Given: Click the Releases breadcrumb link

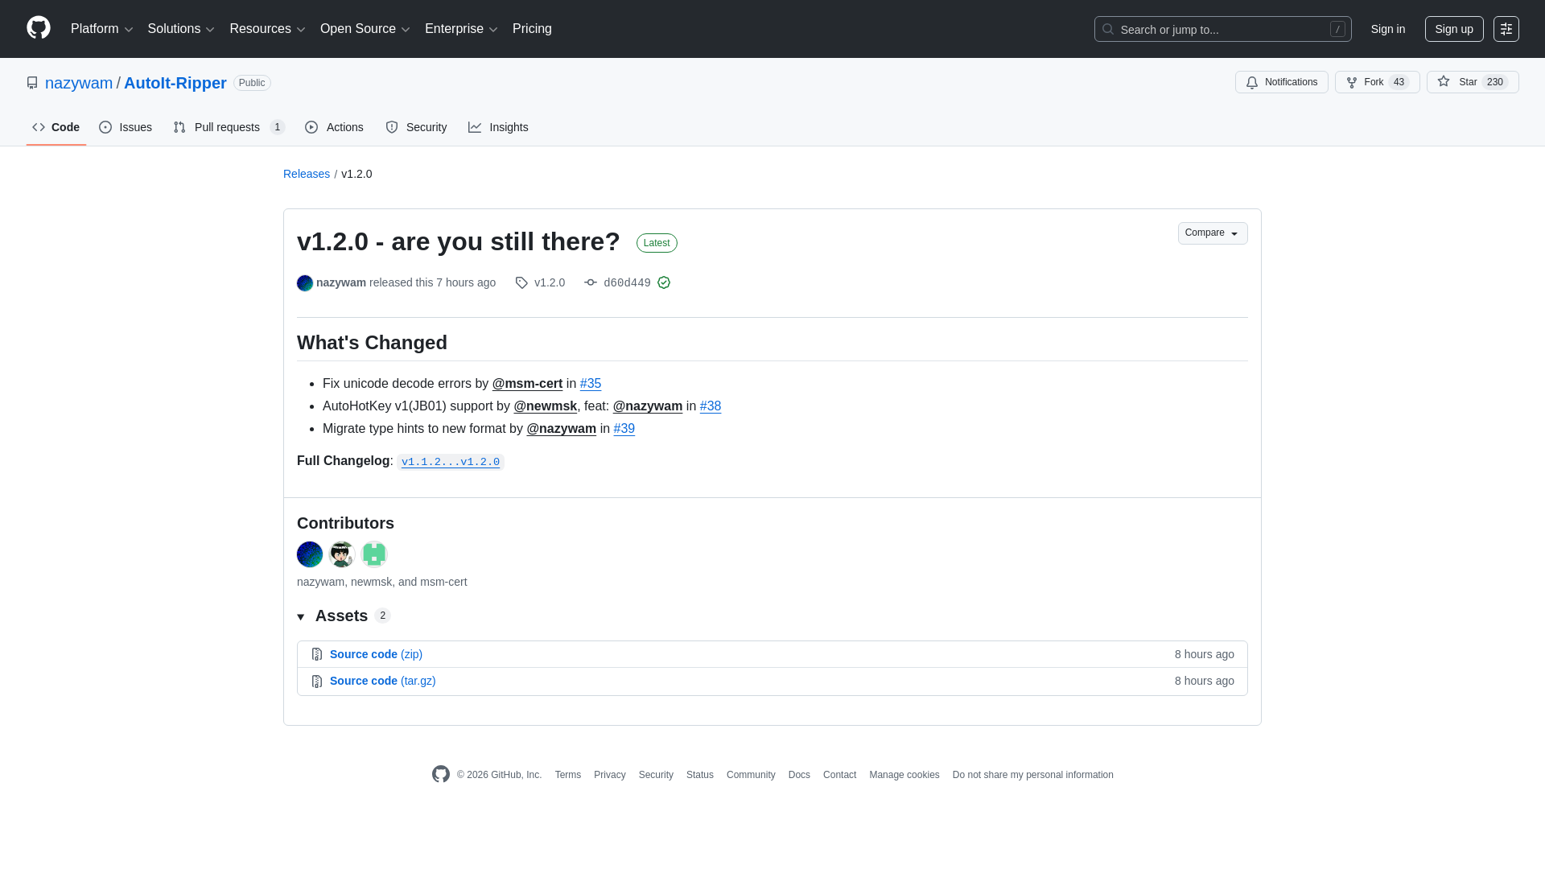Looking at the screenshot, I should click(x=306, y=174).
